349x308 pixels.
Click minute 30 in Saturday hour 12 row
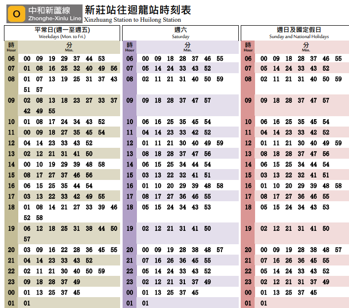tap(183, 143)
